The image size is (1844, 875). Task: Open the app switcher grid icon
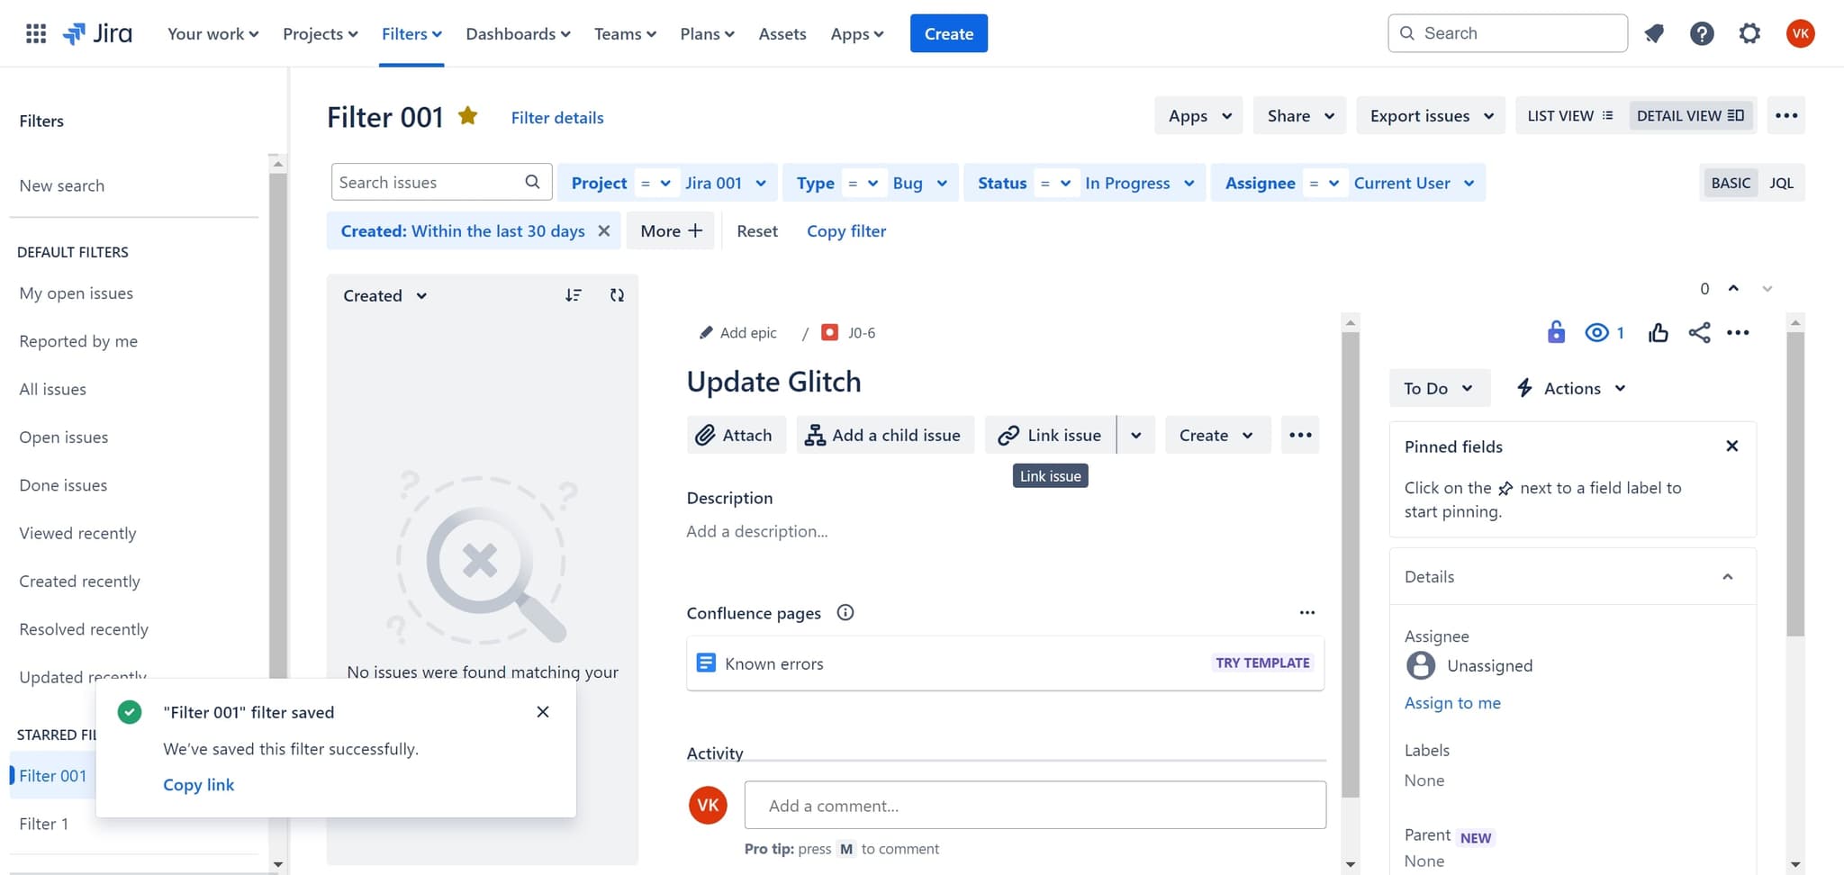pyautogui.click(x=36, y=33)
